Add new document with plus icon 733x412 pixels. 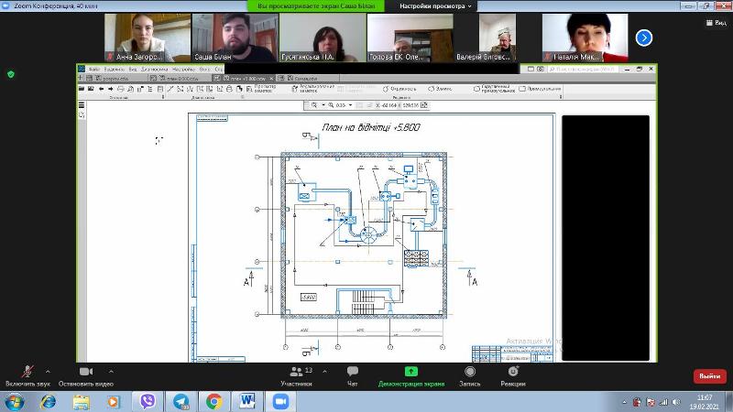pos(80,78)
